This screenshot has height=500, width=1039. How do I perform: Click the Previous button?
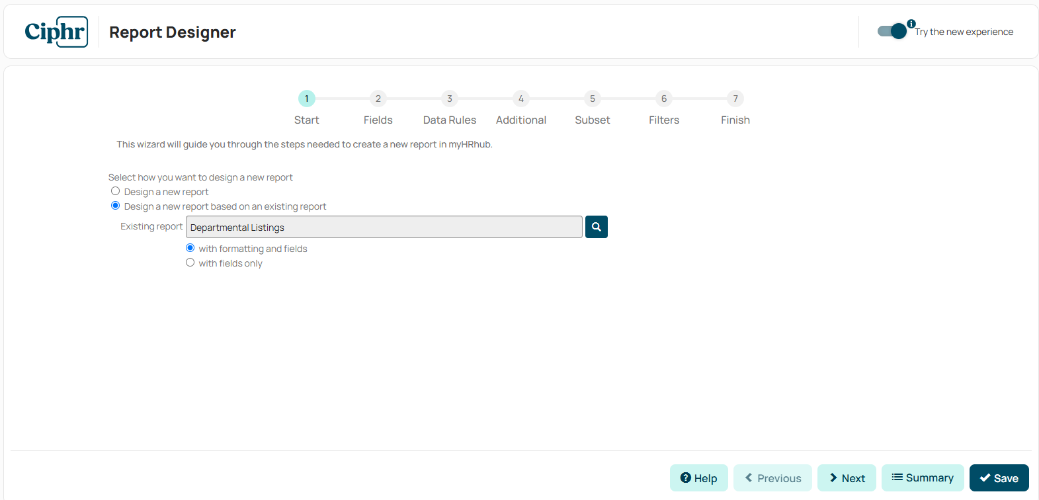click(772, 478)
